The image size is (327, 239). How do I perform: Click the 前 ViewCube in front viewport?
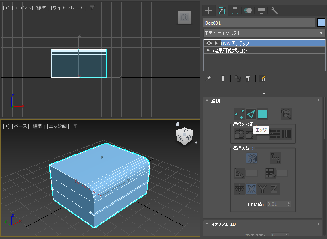point(184,17)
